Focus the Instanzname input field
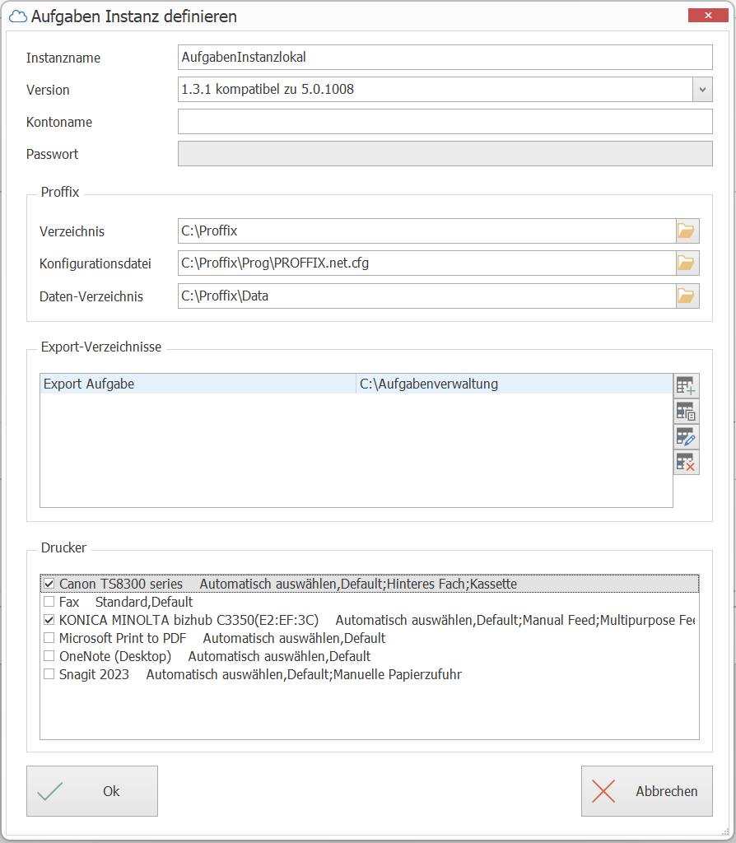The height and width of the screenshot is (843, 736). click(445, 58)
